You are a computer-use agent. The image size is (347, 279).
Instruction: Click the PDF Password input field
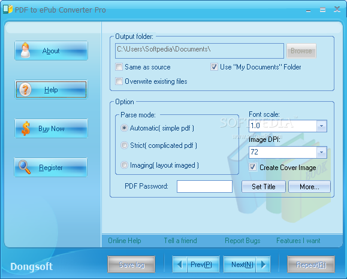click(x=204, y=186)
